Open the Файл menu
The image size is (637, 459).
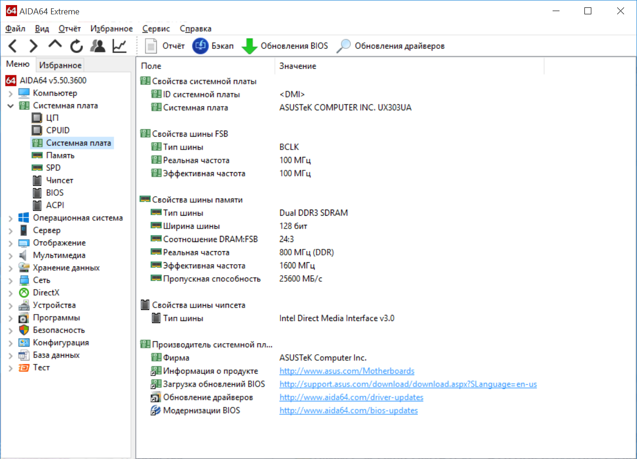[x=15, y=29]
